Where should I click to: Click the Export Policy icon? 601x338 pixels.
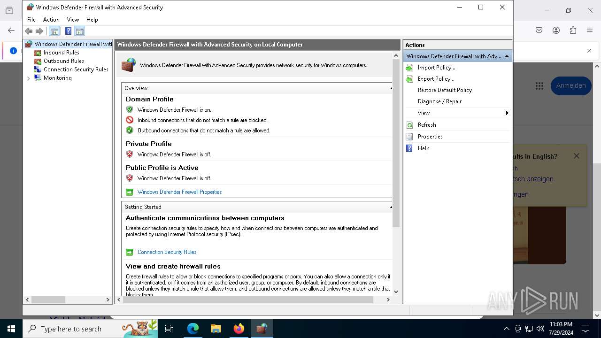(409, 79)
